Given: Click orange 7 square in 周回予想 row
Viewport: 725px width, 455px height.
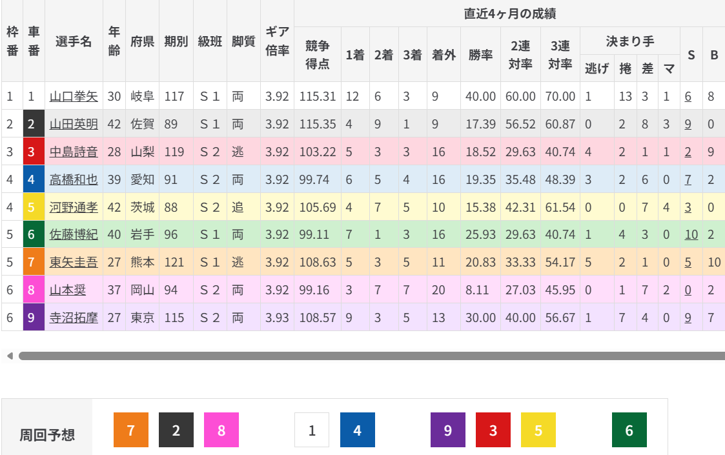Looking at the screenshot, I should pos(131,430).
